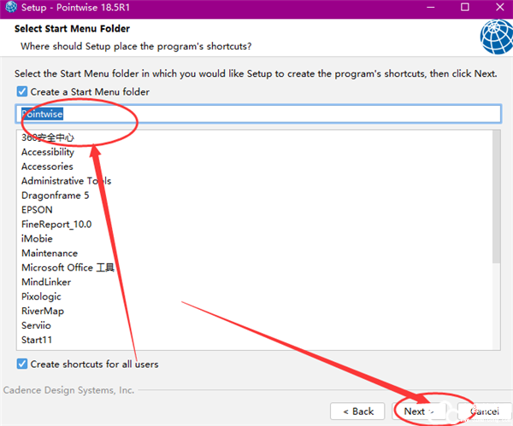Select RiverMap in the folder list
Image resolution: width=513 pixels, height=426 pixels.
43,311
